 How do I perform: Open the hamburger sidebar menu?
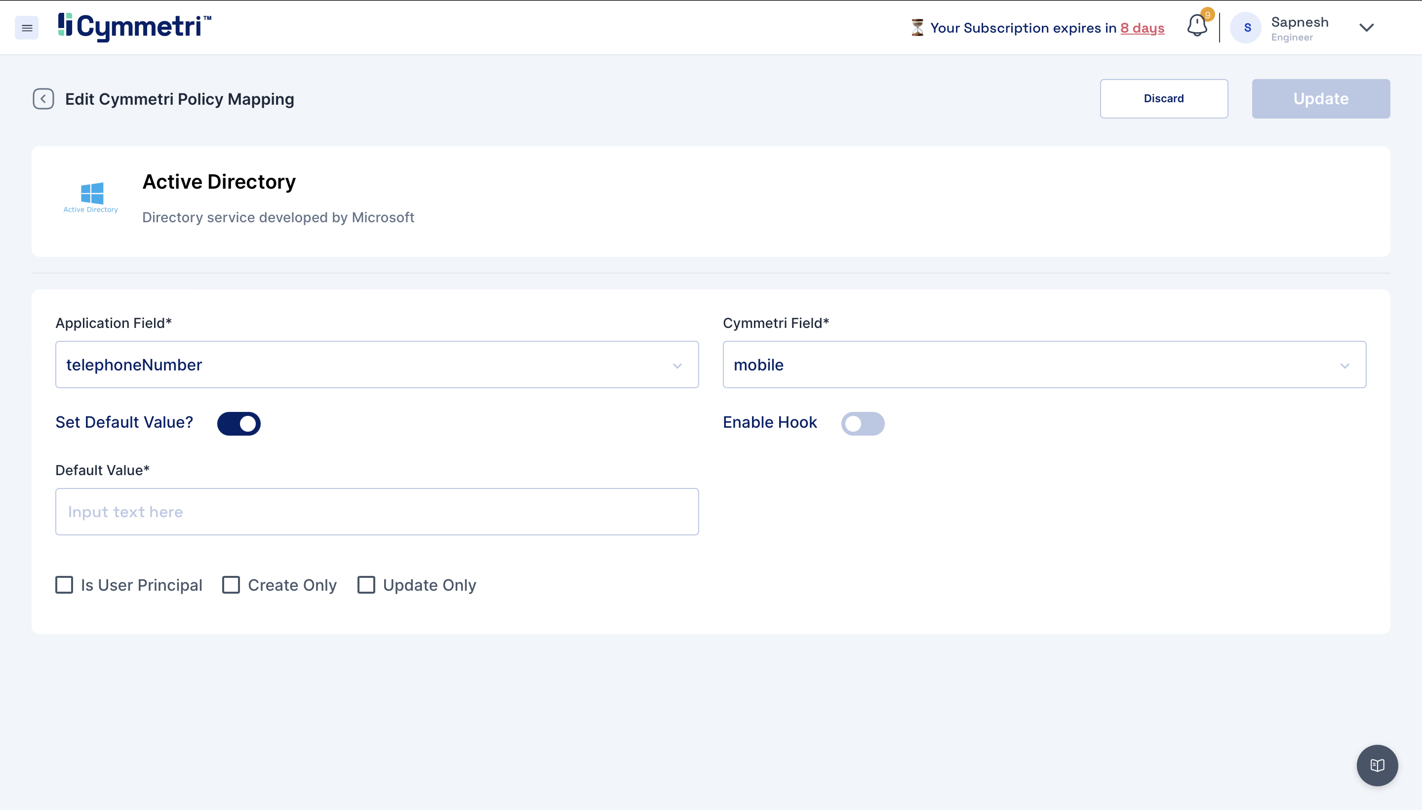tap(27, 28)
